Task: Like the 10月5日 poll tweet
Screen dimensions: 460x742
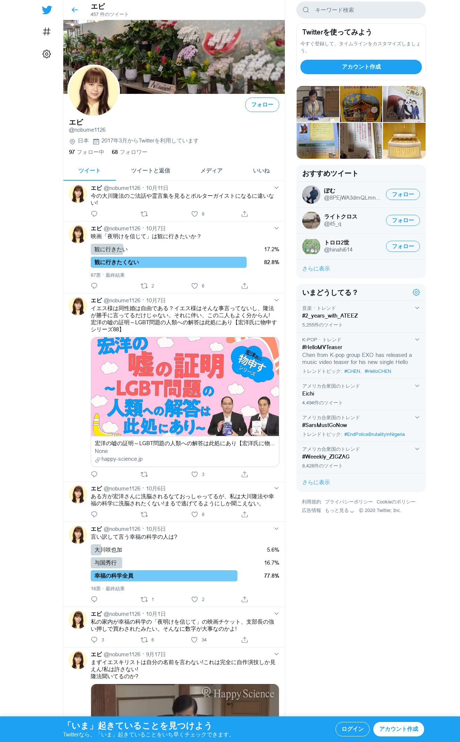Action: pyautogui.click(x=194, y=600)
